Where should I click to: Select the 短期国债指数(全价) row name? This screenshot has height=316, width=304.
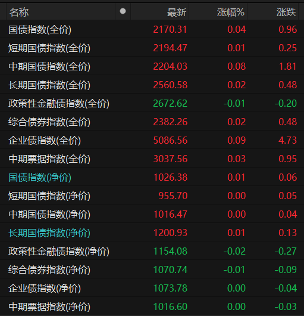click(x=49, y=48)
